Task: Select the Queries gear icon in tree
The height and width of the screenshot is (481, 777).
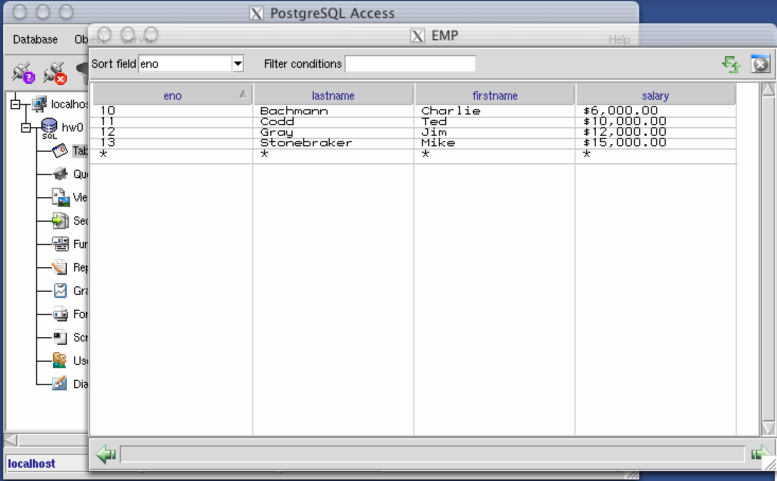Action: (x=60, y=174)
